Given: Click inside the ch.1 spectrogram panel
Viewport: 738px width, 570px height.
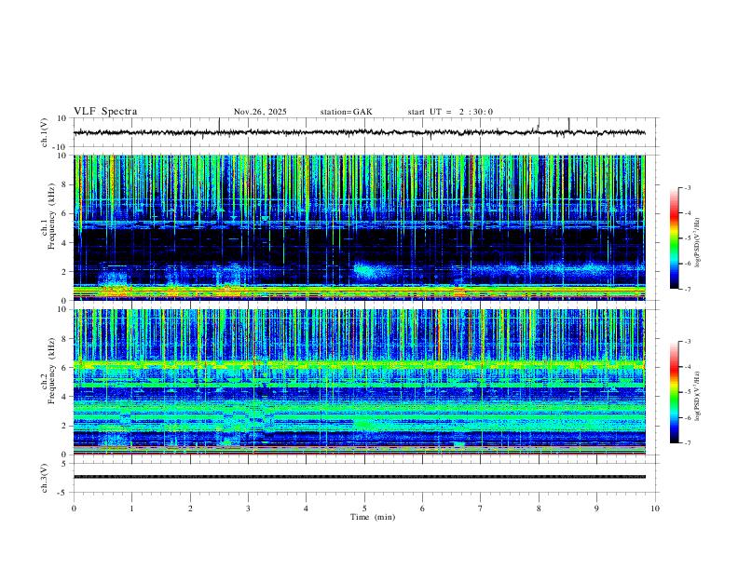Looking at the screenshot, I should coord(359,227).
